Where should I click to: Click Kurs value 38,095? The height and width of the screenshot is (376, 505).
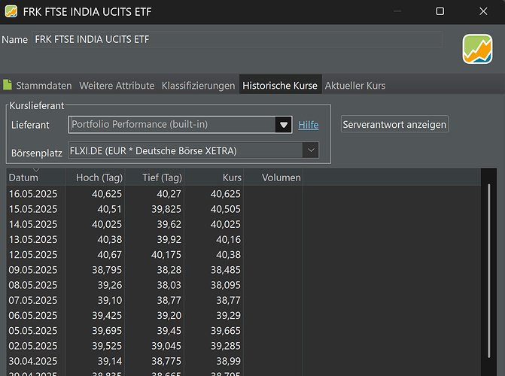226,285
